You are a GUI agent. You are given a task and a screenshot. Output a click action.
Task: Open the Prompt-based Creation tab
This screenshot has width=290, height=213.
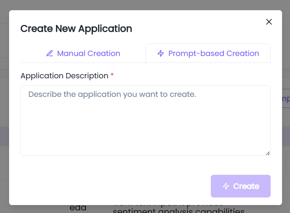pyautogui.click(x=208, y=53)
